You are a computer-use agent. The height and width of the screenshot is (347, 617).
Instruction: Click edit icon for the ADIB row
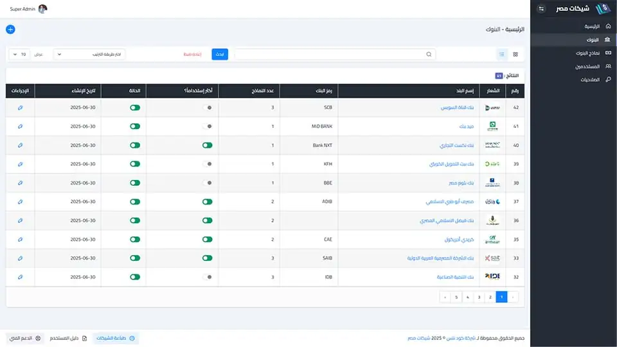click(x=20, y=202)
